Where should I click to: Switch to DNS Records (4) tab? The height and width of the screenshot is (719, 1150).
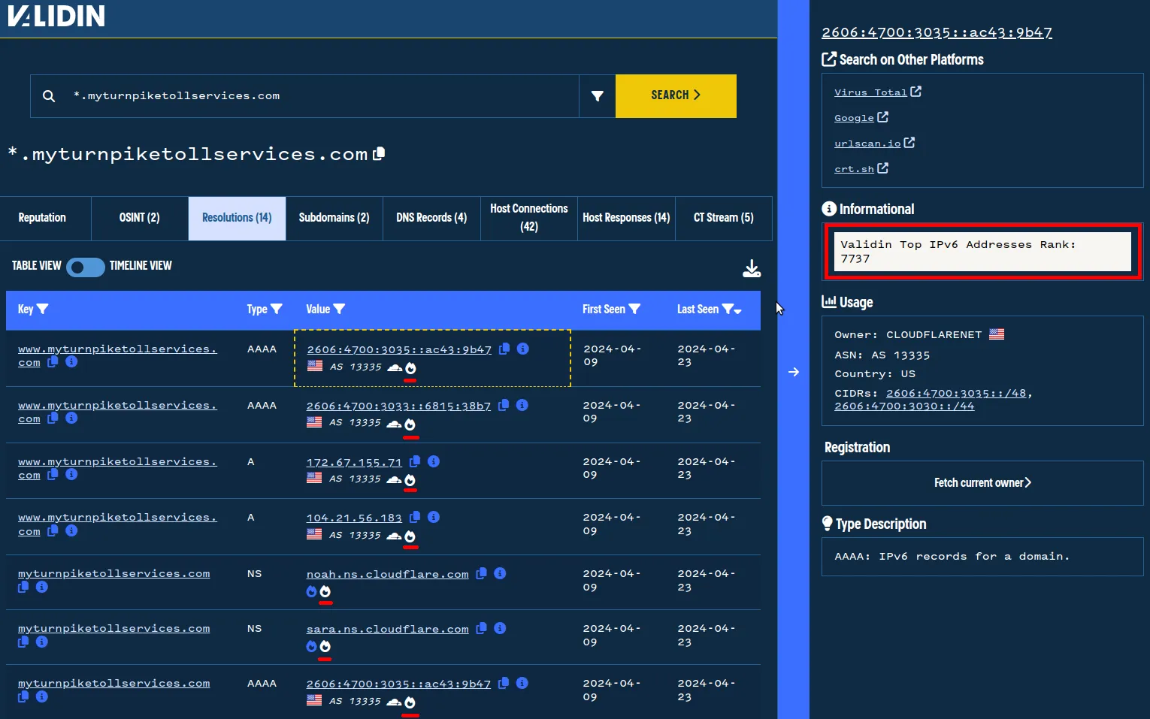[431, 218]
